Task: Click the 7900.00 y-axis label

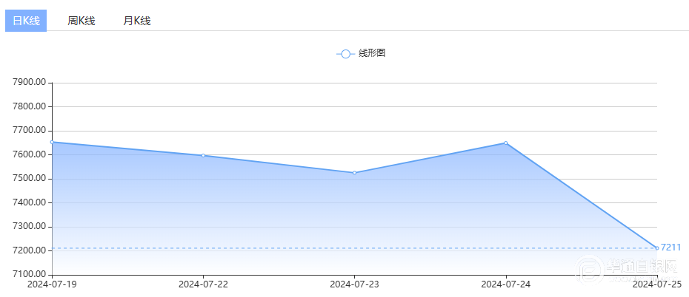Action: click(30, 83)
